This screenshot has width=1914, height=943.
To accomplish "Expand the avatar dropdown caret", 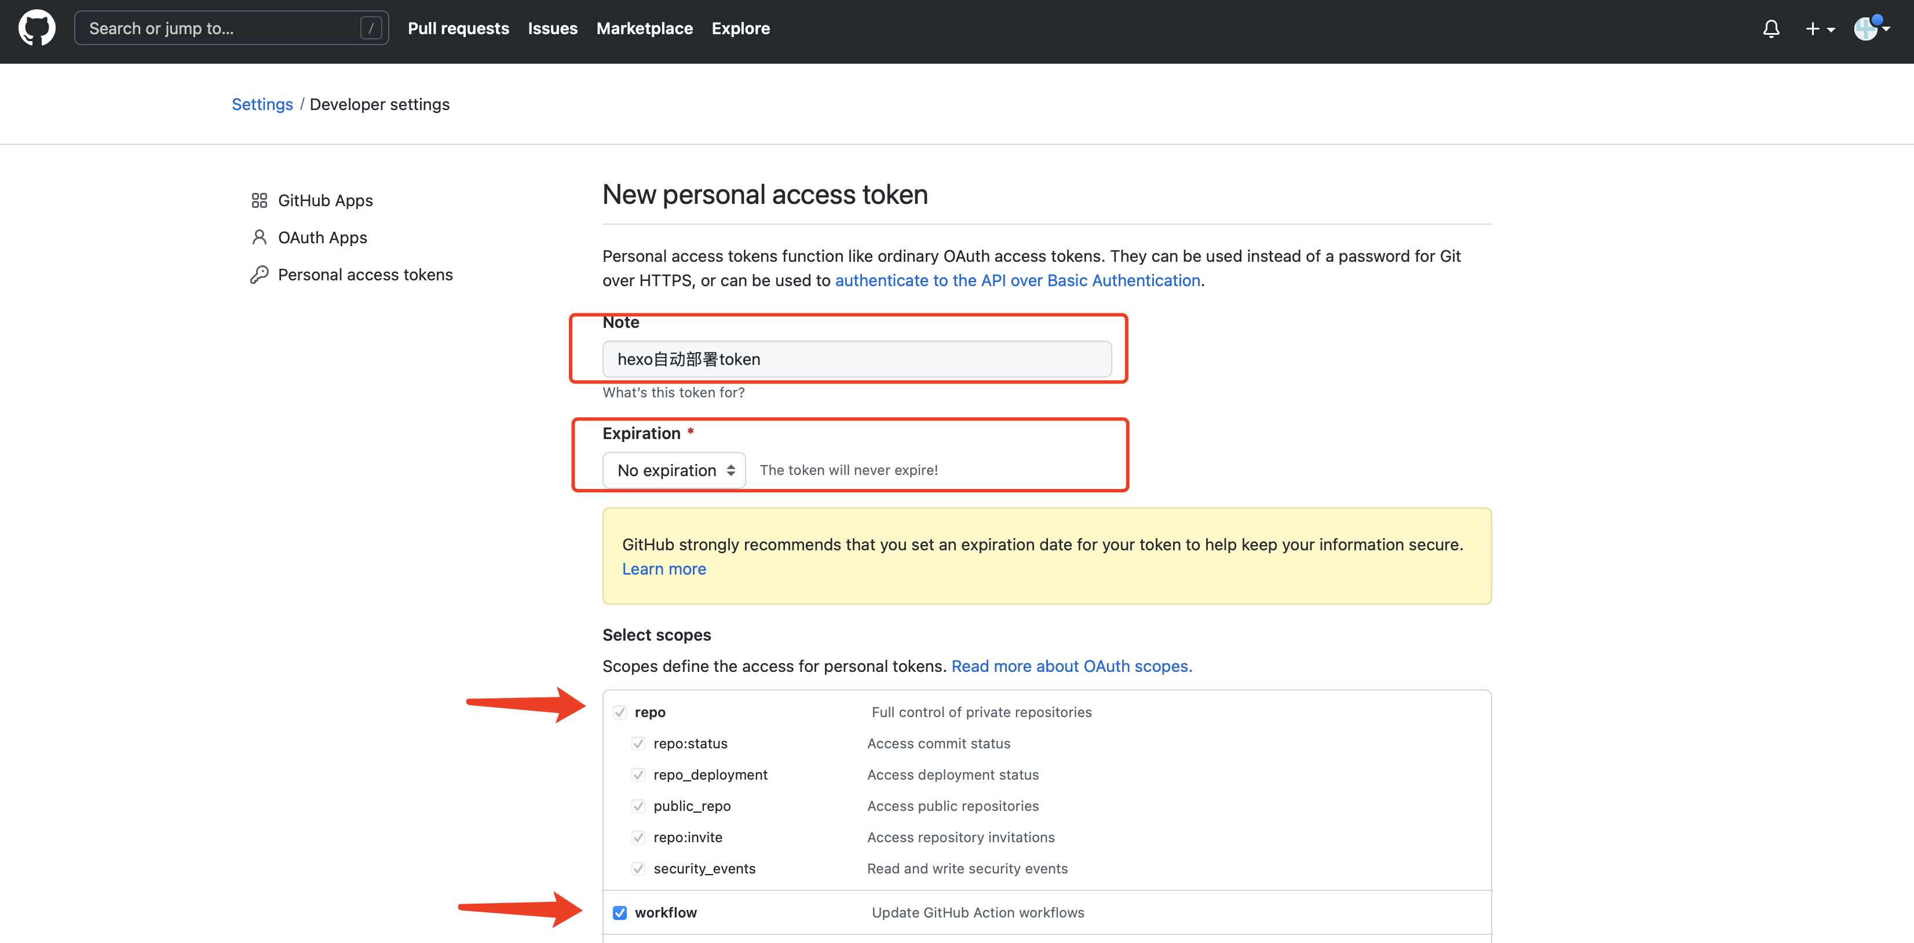I will tap(1887, 29).
